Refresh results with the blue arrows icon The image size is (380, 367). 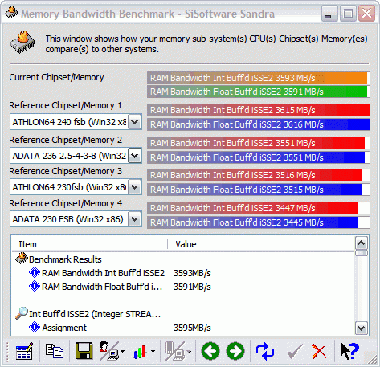tap(265, 351)
